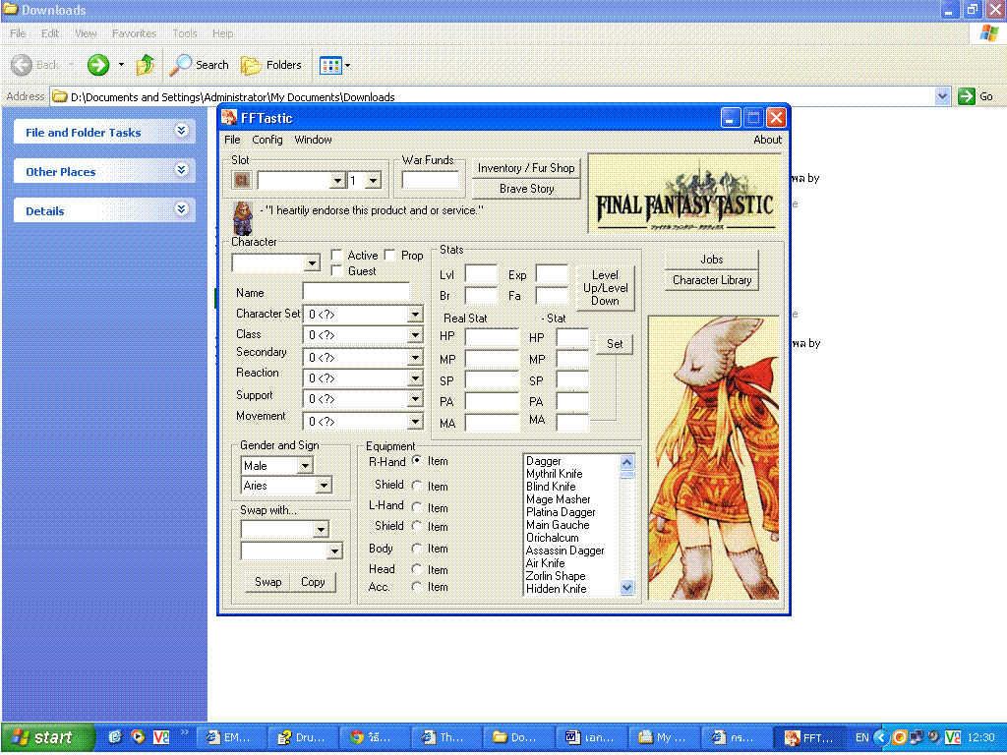Open FFTastic Config menu

(267, 140)
